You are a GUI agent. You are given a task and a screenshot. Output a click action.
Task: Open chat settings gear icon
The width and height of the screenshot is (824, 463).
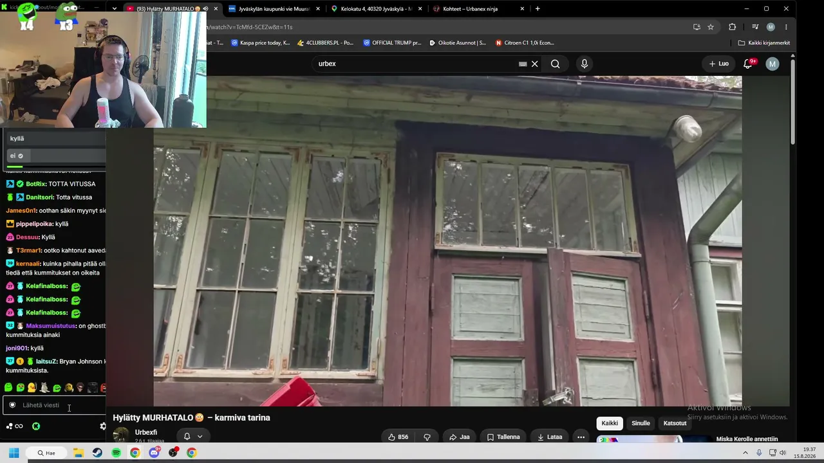(102, 426)
